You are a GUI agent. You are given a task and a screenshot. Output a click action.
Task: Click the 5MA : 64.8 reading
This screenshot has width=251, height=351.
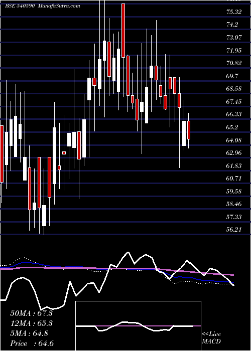29,333
